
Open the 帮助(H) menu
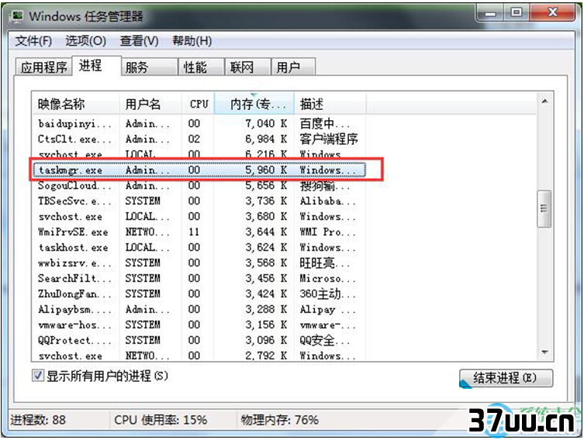click(192, 41)
